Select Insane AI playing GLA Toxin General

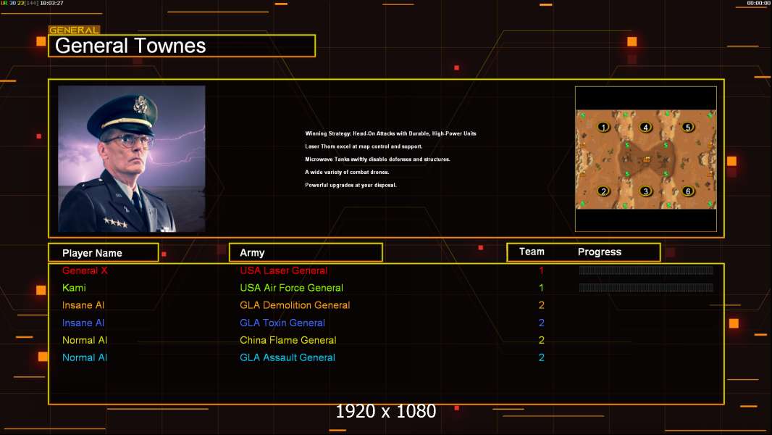pyautogui.click(x=83, y=323)
